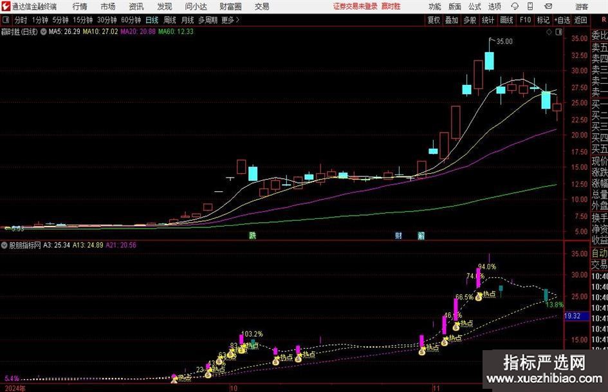Click the MA20: 20.88 value

click(x=138, y=32)
